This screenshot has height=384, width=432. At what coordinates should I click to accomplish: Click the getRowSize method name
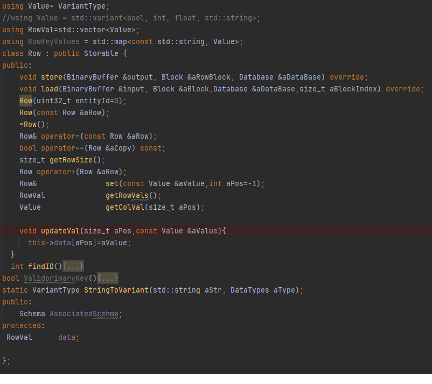71,160
